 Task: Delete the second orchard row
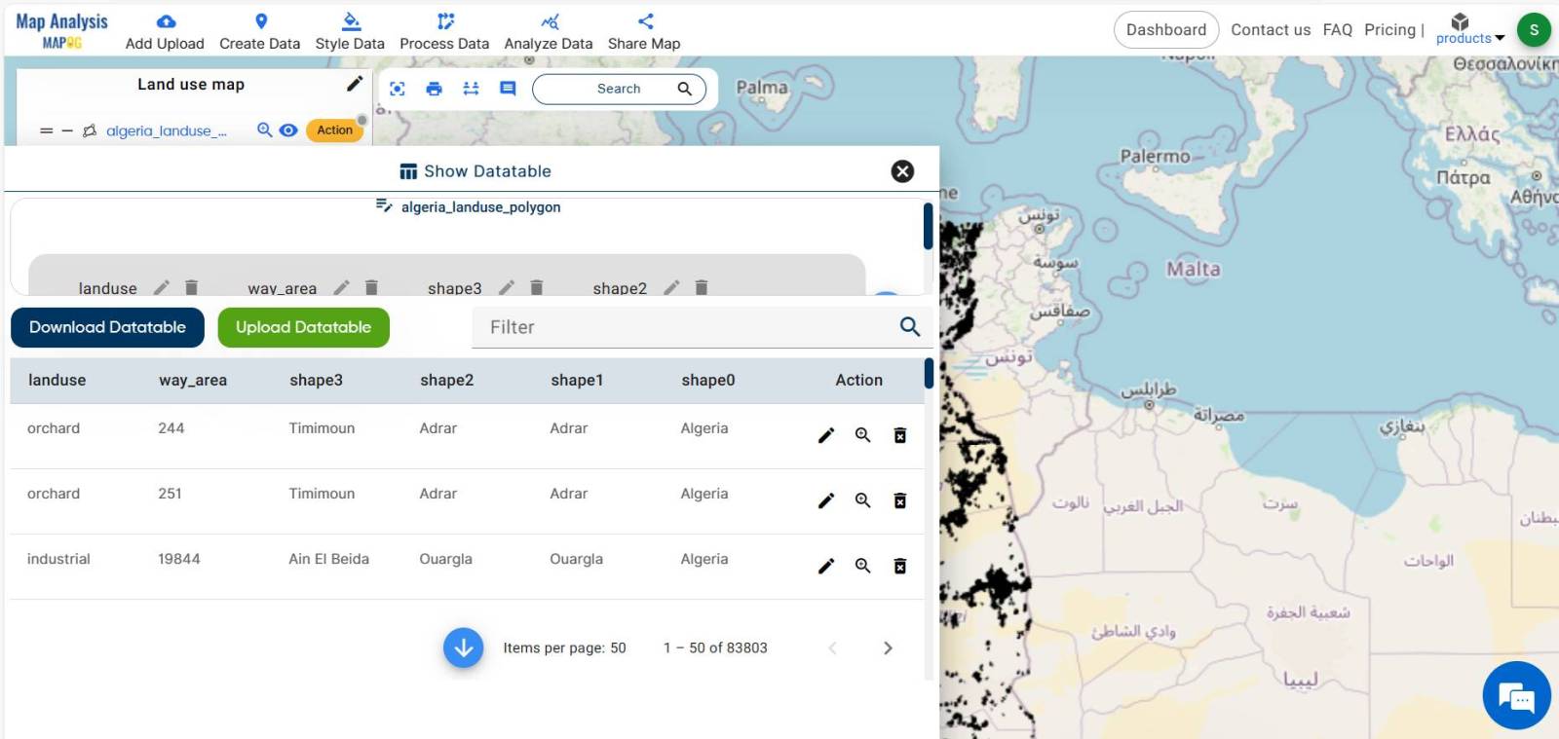pyautogui.click(x=900, y=500)
